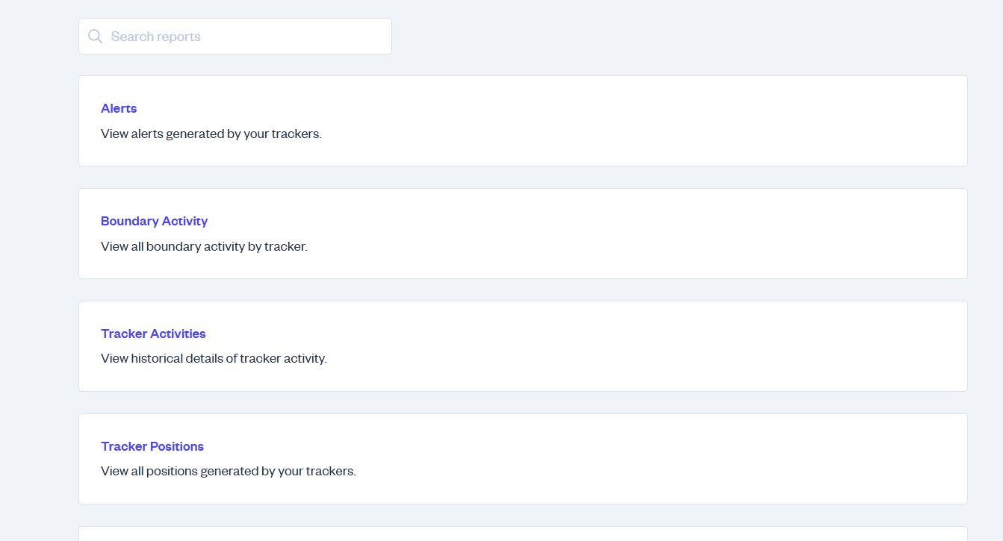Open the Tracker Activities report link
The height and width of the screenshot is (541, 1003).
(153, 334)
